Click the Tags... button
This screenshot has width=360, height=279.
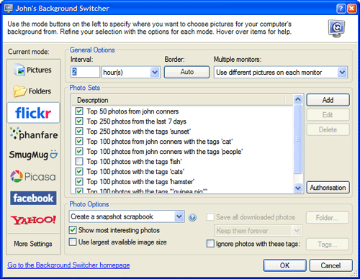click(328, 244)
